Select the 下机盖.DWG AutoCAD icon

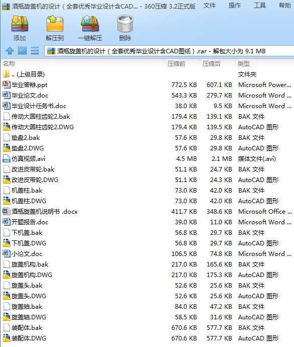tap(7, 243)
